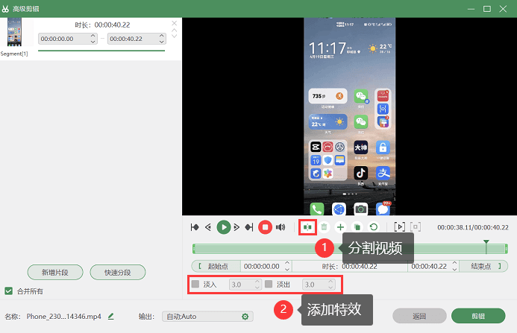The height and width of the screenshot is (333, 517).
Task: Toggle the 合并所有 checkbox
Action: pyautogui.click(x=8, y=291)
